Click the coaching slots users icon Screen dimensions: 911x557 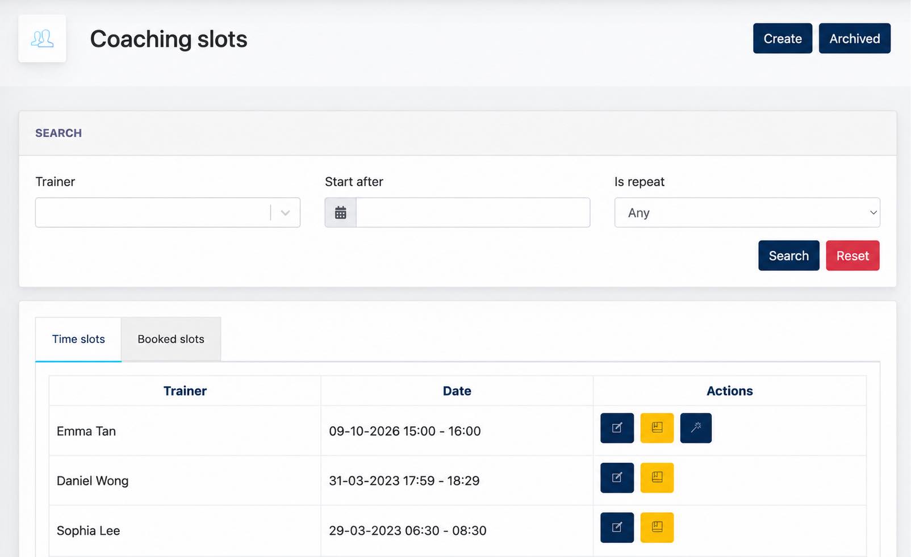point(42,39)
